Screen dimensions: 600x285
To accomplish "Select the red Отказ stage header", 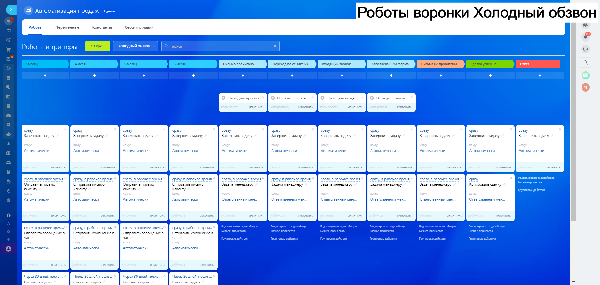I will coord(537,64).
